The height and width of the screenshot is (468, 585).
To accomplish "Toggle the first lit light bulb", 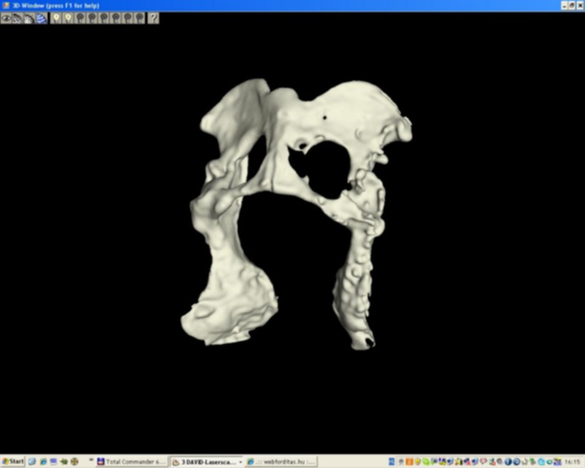I will click(56, 18).
